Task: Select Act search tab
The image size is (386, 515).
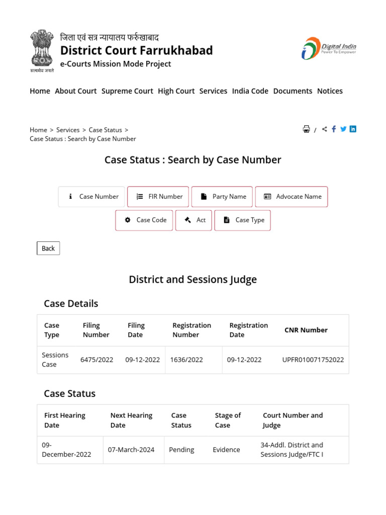Action: 194,220
